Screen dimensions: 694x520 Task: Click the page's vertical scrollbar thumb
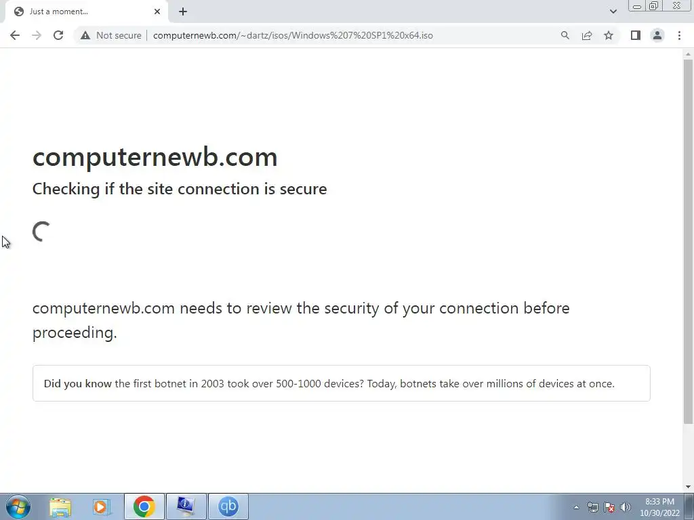(x=688, y=241)
